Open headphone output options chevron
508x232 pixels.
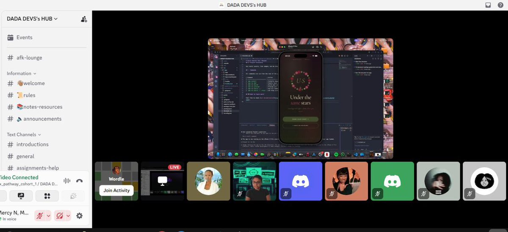(68, 216)
